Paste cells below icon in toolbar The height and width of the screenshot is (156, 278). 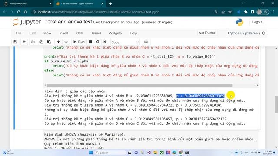pyautogui.click(x=49, y=42)
